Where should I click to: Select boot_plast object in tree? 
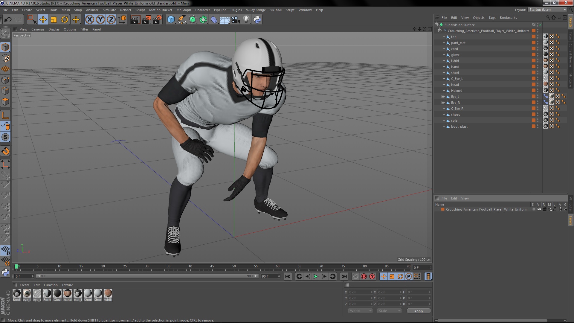coord(459,127)
